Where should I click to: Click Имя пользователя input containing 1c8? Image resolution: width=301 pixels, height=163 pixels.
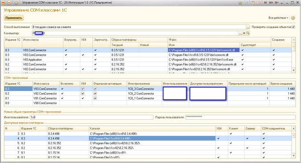click(x=92, y=117)
